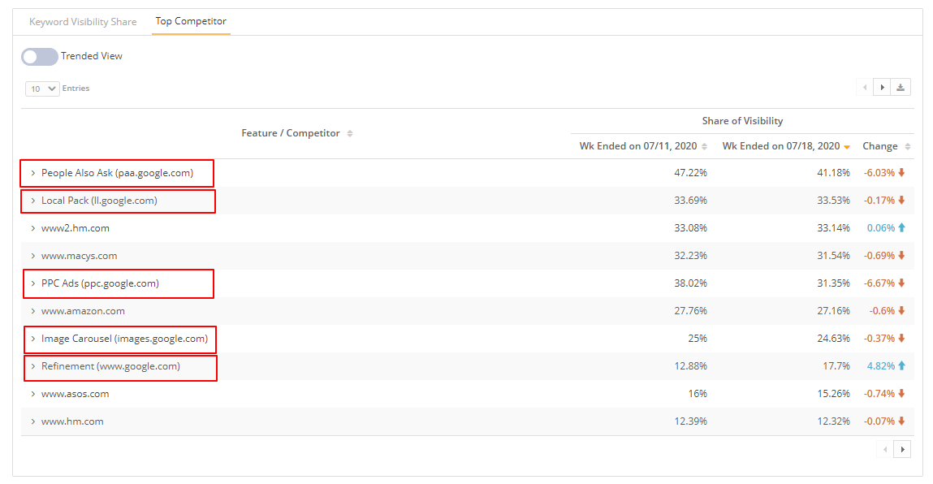Click the bottom next page arrow
The image size is (933, 484).
(903, 449)
